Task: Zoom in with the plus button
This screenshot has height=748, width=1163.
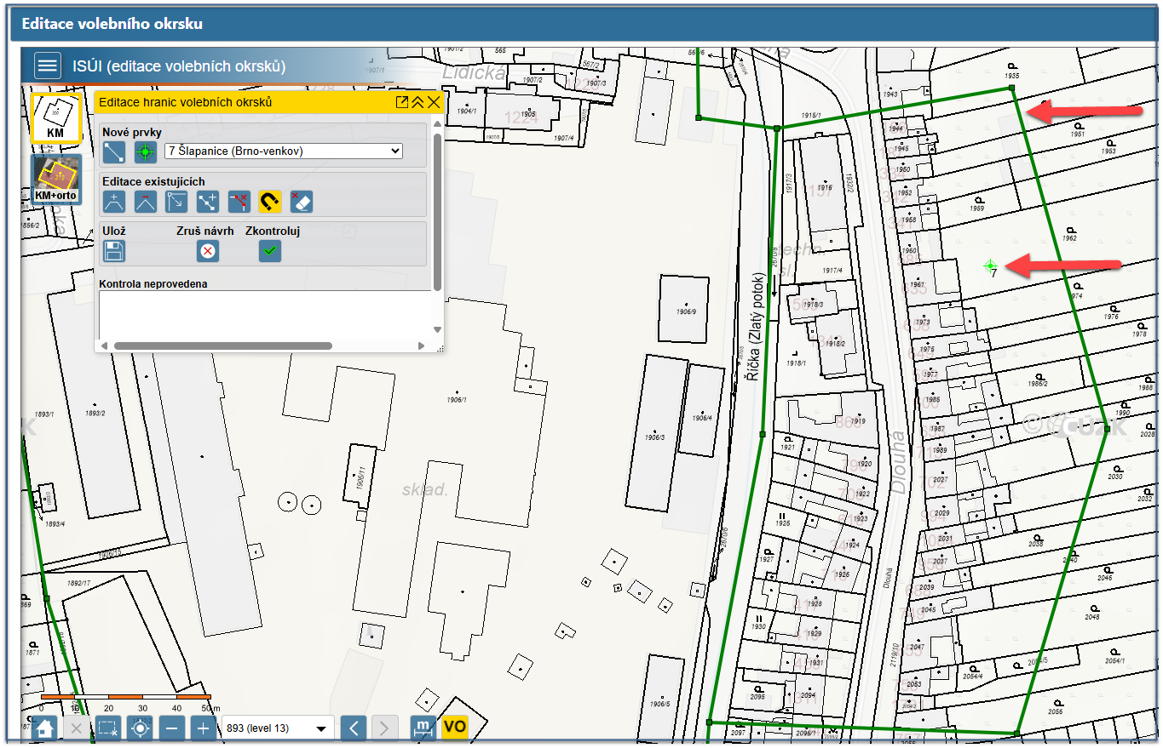Action: click(202, 728)
